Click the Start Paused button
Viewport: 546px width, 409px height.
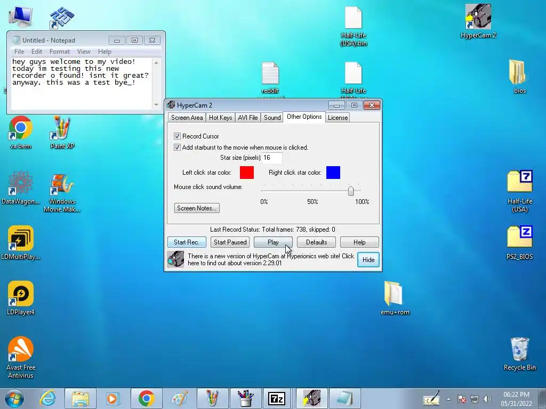pyautogui.click(x=230, y=242)
